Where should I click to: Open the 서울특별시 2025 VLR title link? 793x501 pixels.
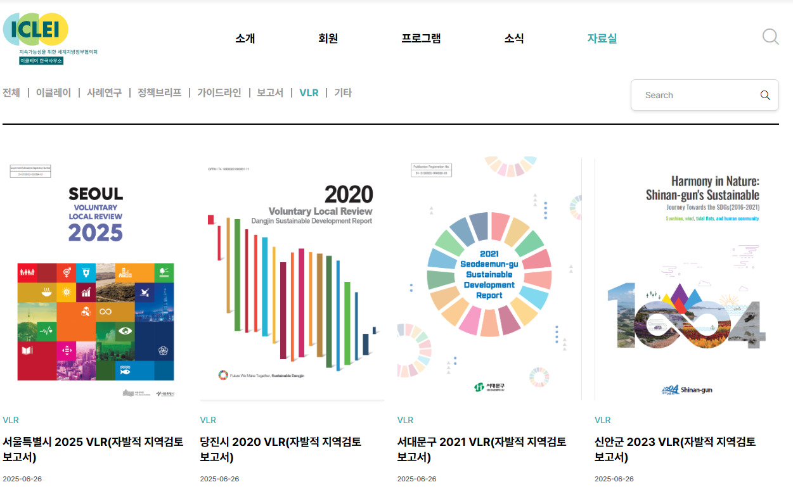tap(93, 450)
